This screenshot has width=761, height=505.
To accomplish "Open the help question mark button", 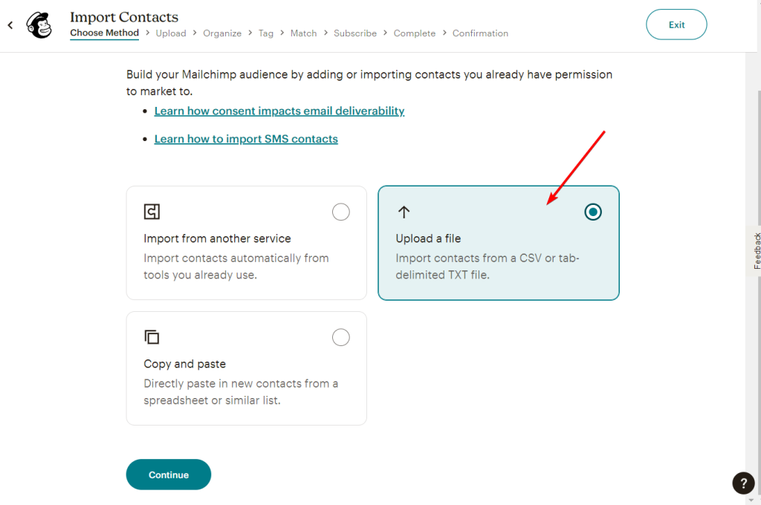I will coord(743,483).
